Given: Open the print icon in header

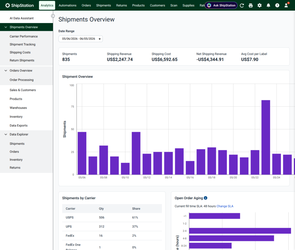Looking at the screenshot, I should (x=251, y=5).
